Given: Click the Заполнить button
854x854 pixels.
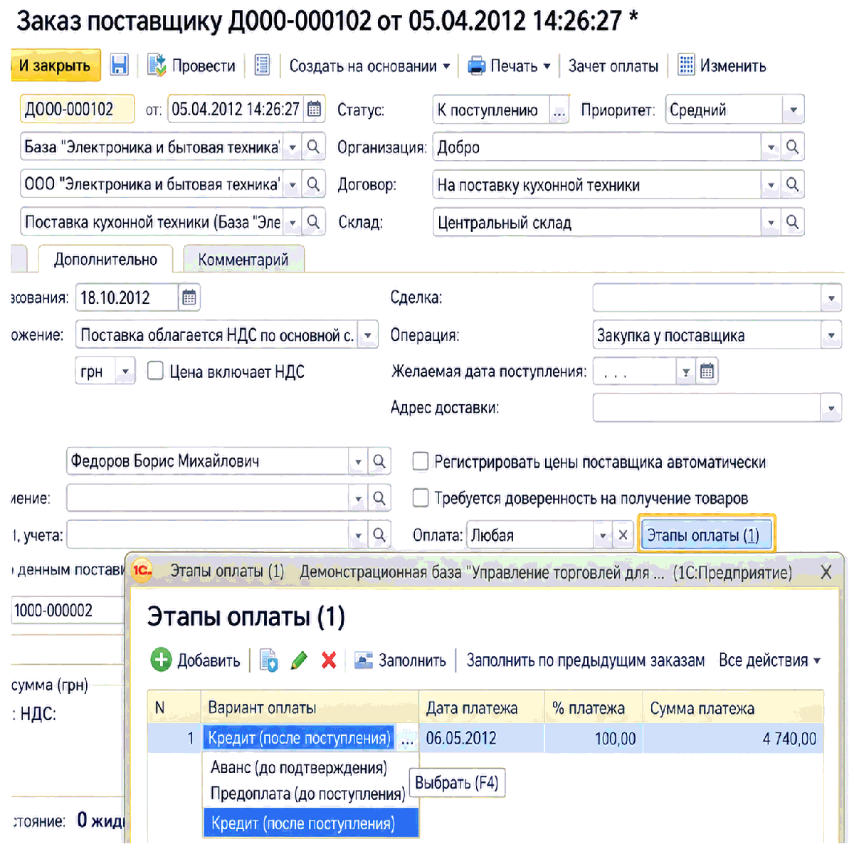Looking at the screenshot, I should [400, 660].
